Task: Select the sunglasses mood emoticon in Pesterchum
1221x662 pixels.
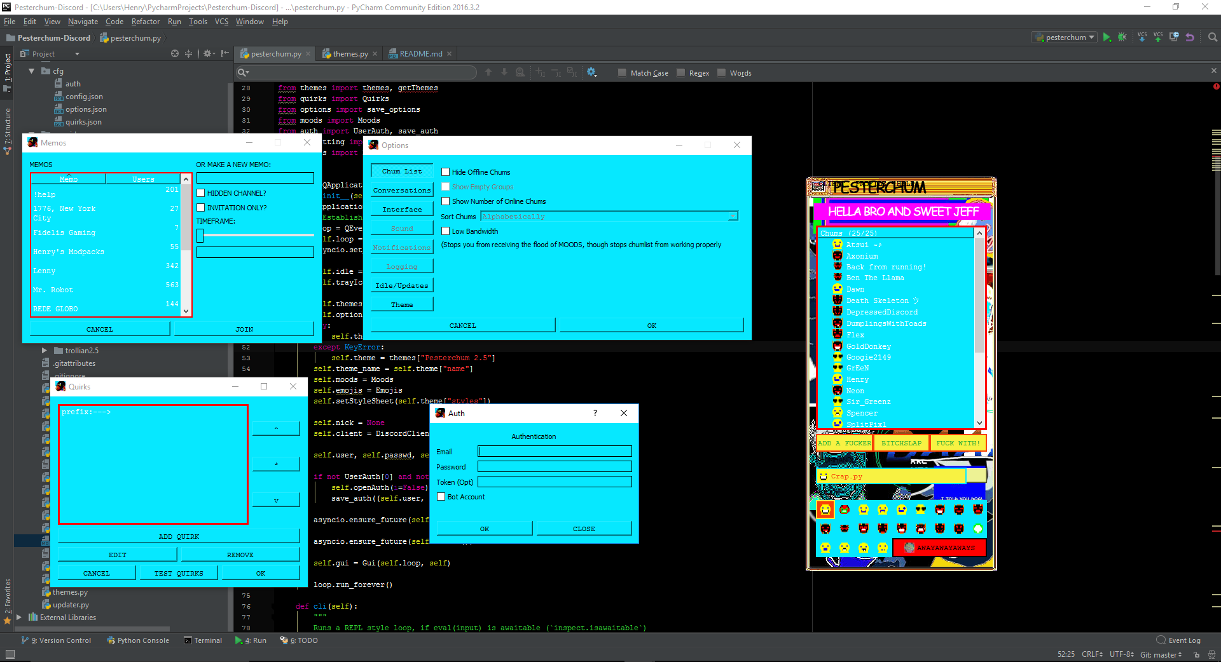Action: (921, 510)
